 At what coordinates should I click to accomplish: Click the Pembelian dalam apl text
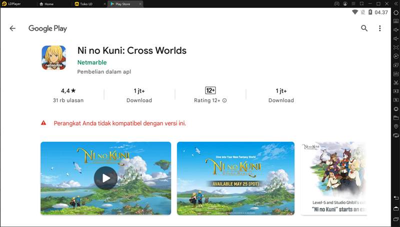point(104,72)
